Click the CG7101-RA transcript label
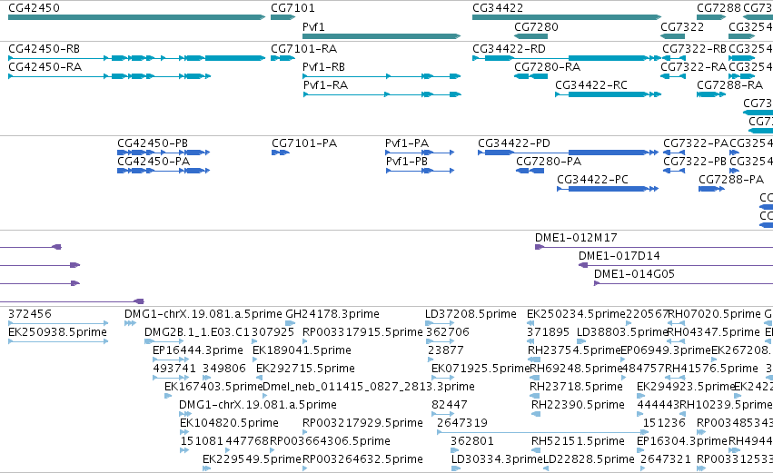 [303, 49]
